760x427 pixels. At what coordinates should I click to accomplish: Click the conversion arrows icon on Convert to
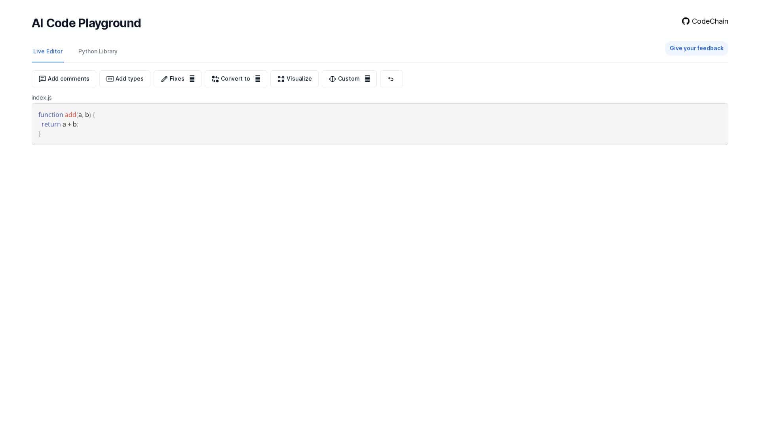[x=215, y=79]
